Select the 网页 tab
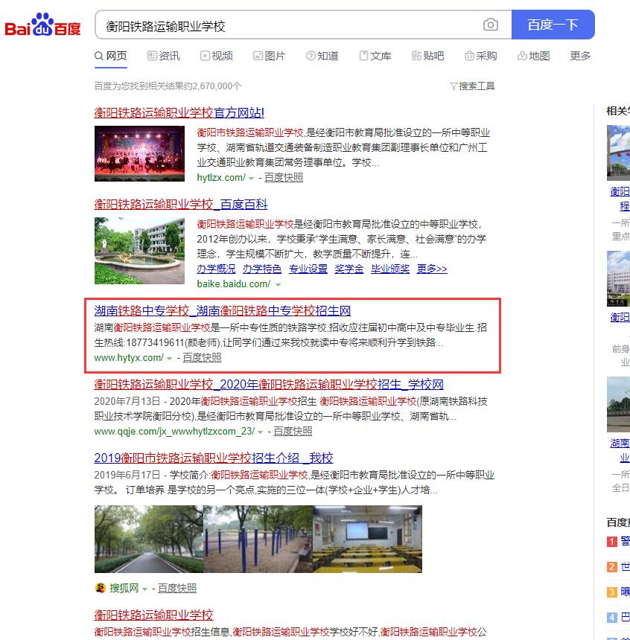 111,56
